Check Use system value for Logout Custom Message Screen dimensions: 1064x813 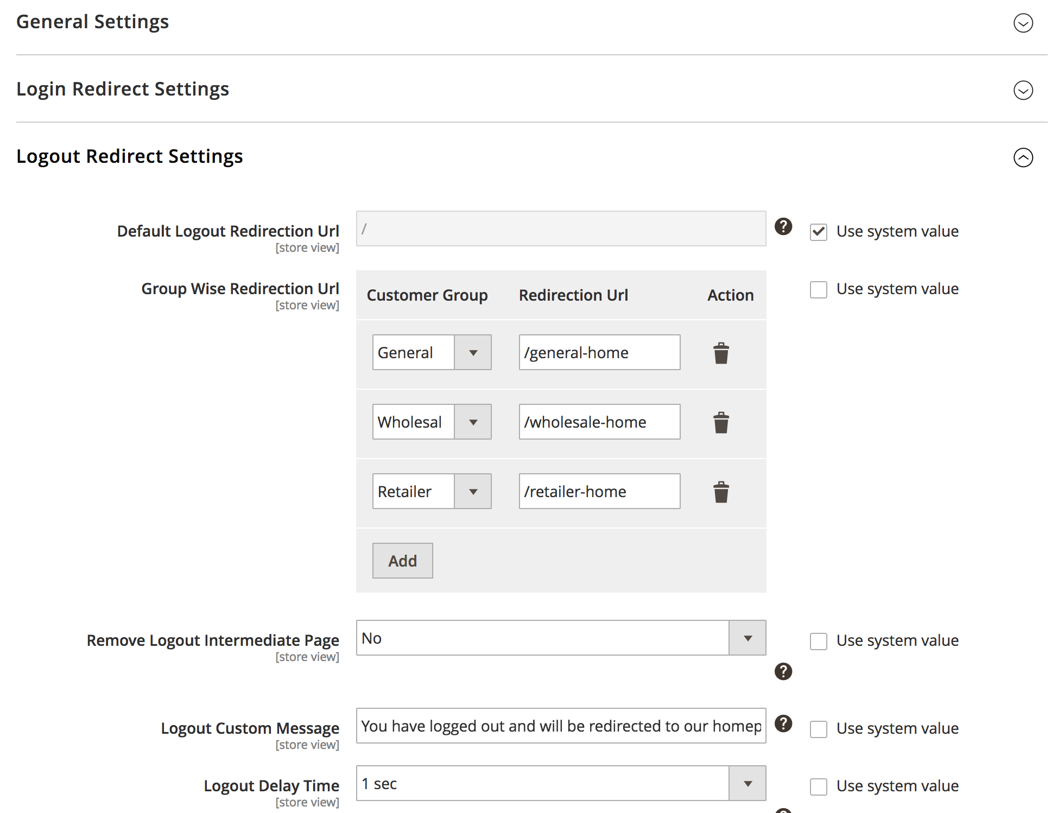click(818, 729)
